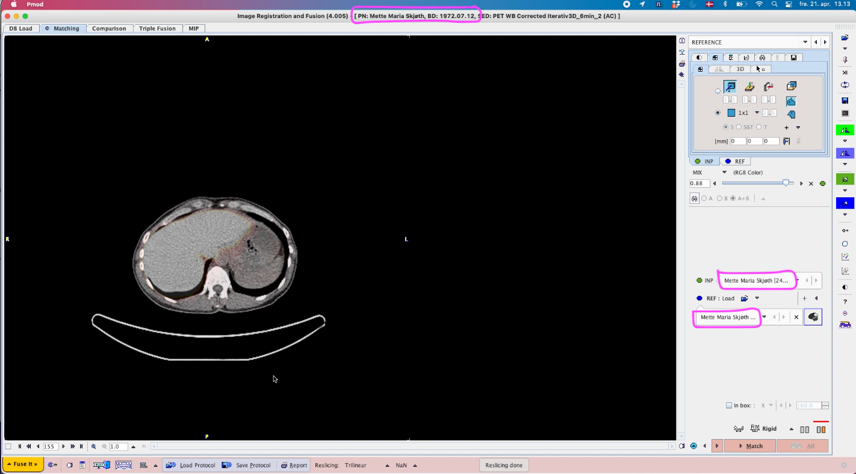
Task: Click the Load Protocol button
Action: (191, 465)
